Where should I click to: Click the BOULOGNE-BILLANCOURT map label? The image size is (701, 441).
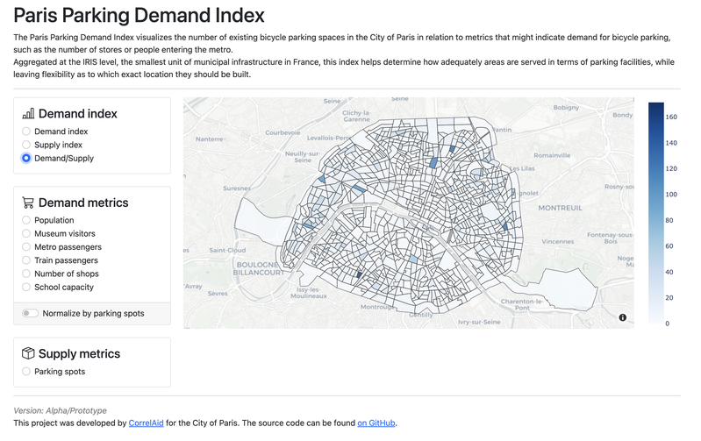click(258, 268)
